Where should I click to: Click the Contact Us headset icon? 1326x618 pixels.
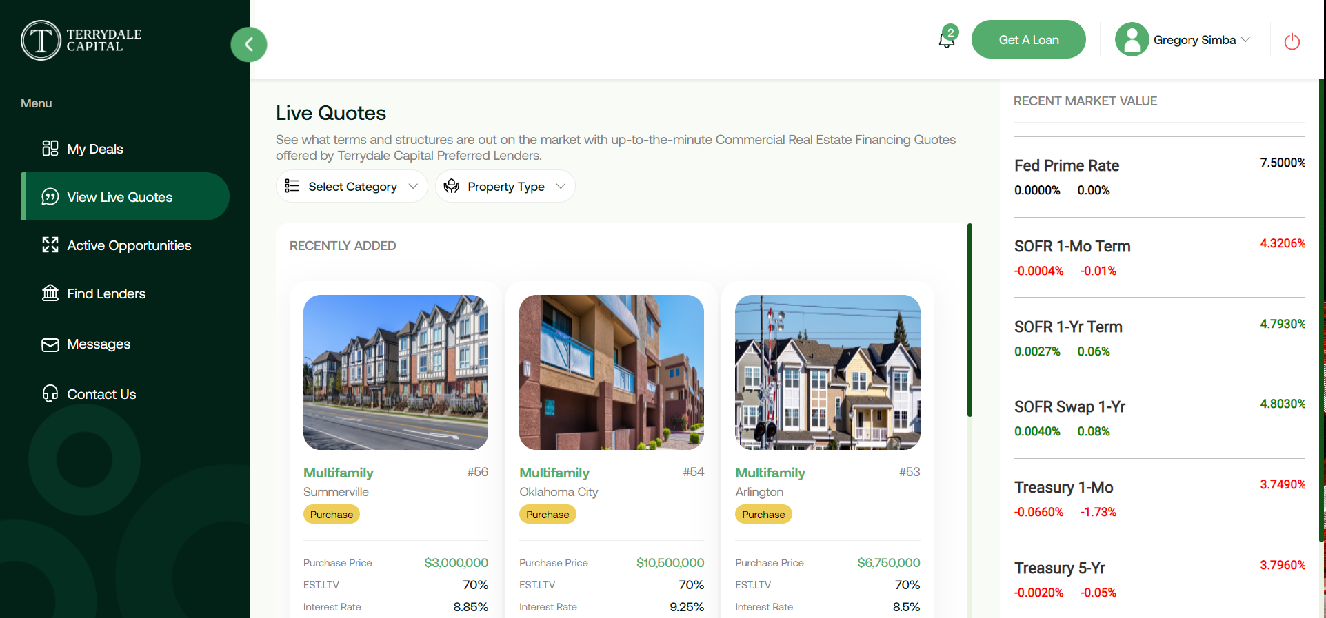click(x=50, y=393)
